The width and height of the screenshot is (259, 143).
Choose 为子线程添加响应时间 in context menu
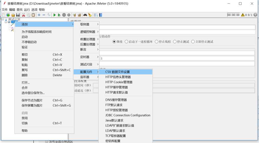point(44,32)
